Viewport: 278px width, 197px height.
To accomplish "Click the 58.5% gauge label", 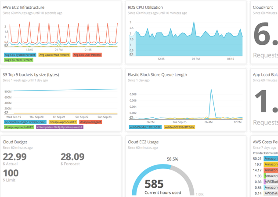I will (172, 159).
